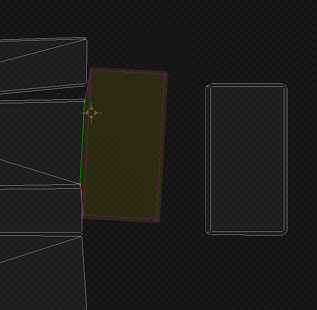This screenshot has height=310, width=317.
Task: Select the upper orange vertex on the green edge
Action: [85, 101]
